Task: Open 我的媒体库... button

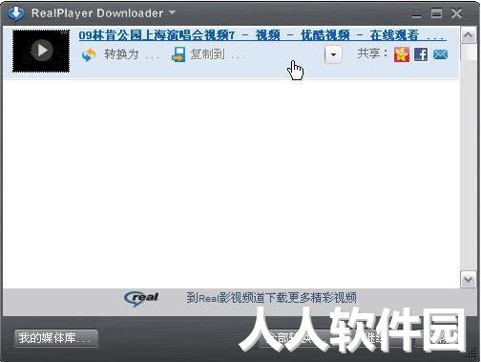Action: 56,338
